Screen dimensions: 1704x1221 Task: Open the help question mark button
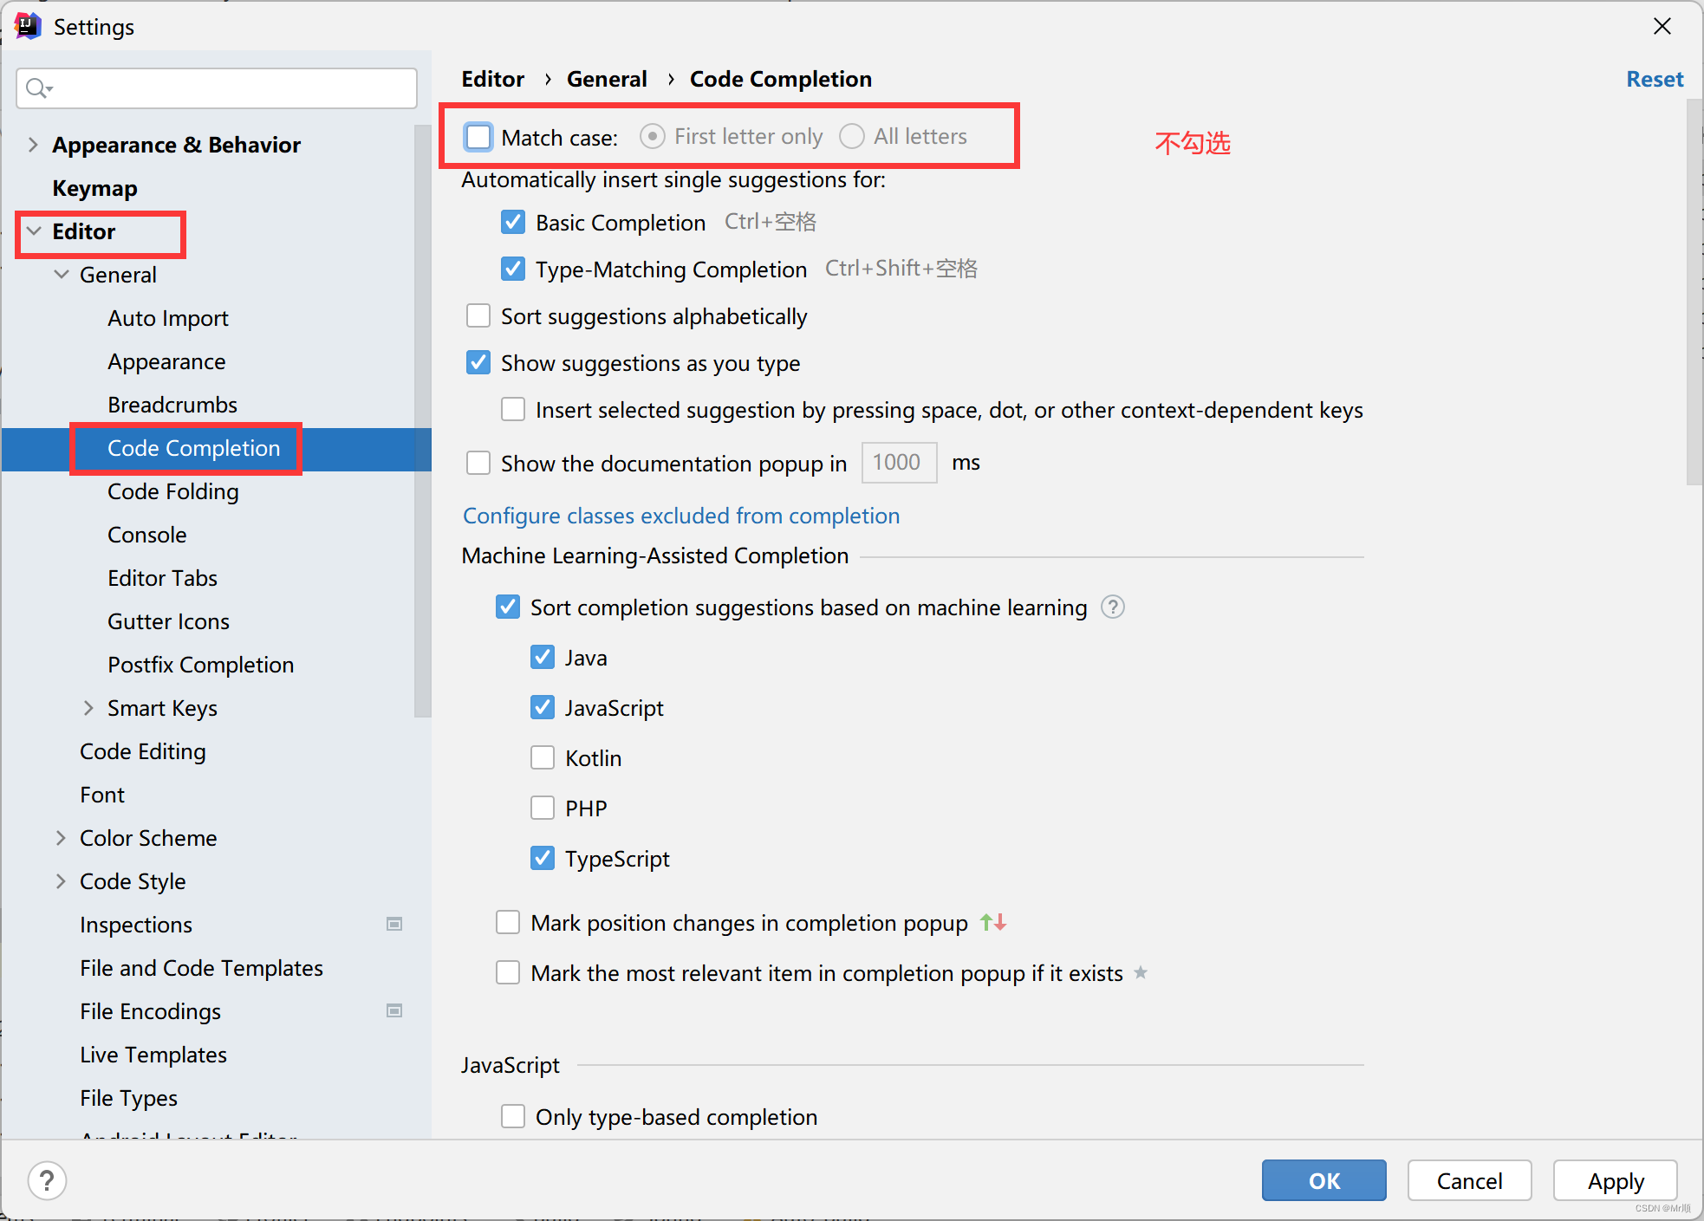coord(47,1180)
